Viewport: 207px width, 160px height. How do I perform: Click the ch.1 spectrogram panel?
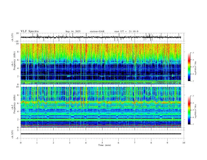pos(101,64)
